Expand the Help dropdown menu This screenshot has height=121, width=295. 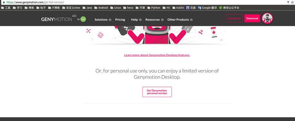[136, 20]
